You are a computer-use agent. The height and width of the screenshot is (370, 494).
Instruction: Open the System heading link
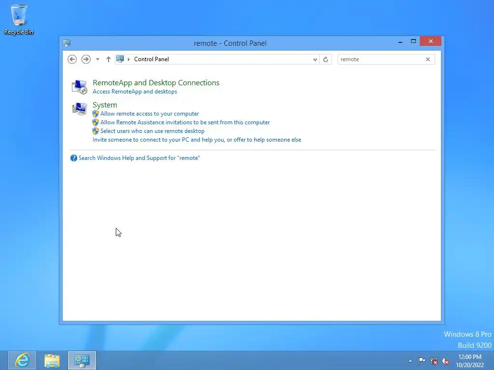click(x=105, y=105)
